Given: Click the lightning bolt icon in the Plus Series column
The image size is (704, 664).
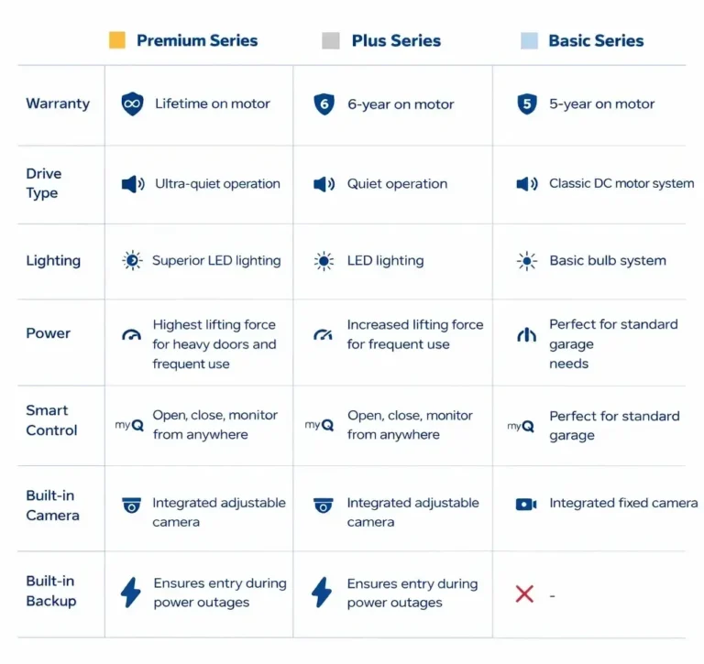Looking at the screenshot, I should coord(321,593).
